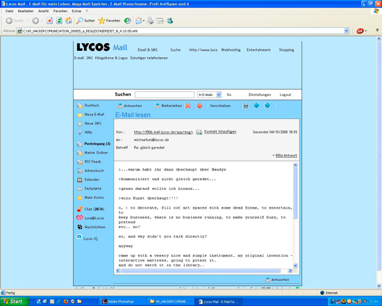
Task: Open RSS Feeds in the sidebar
Action: pyautogui.click(x=89, y=161)
